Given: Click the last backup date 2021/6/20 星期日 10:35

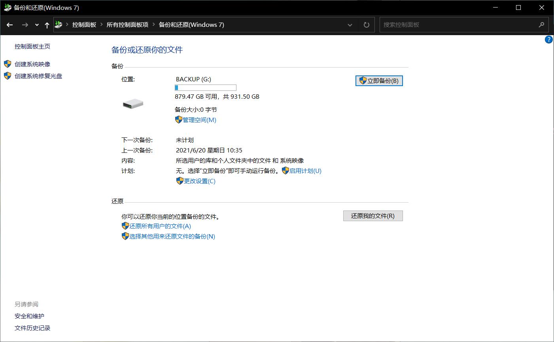Looking at the screenshot, I should click(x=209, y=150).
